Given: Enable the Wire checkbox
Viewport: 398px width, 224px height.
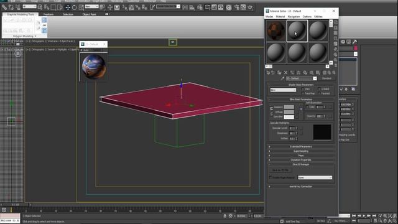Looking at the screenshot, I should tap(303, 89).
